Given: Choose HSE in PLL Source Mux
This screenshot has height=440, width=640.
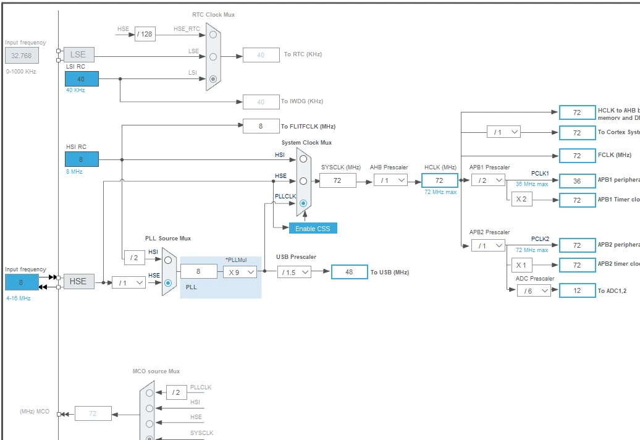Looking at the screenshot, I should 168,282.
